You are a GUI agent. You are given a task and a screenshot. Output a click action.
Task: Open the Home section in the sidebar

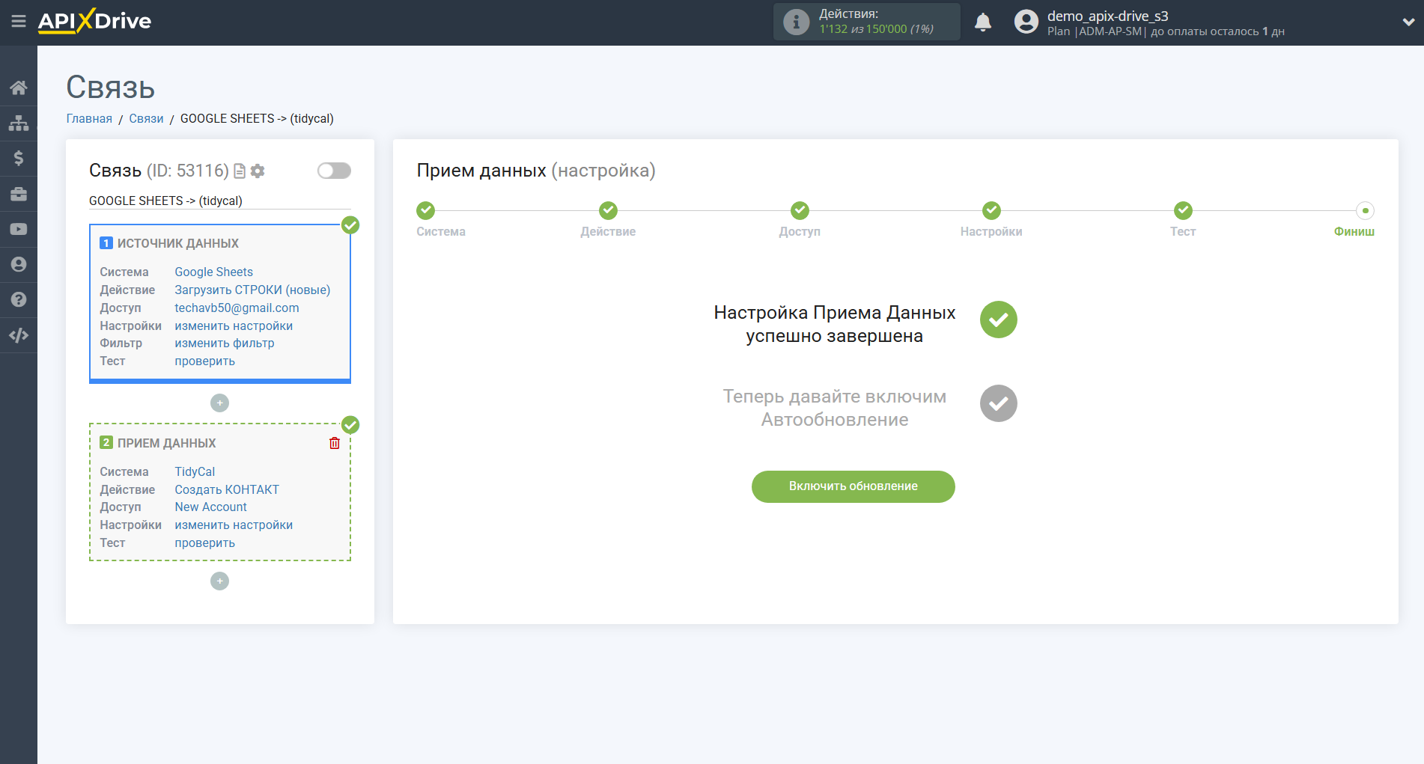19,87
